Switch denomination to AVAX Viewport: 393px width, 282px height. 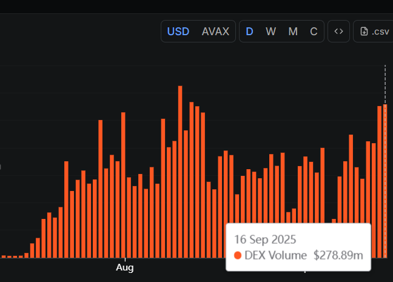[x=215, y=32]
